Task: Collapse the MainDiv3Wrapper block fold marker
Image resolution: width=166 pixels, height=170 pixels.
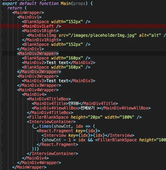Action: tap(1, 76)
